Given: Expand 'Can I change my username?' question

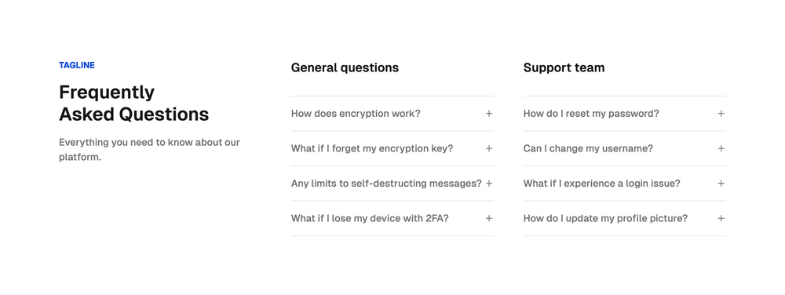Looking at the screenshot, I should tap(624, 148).
